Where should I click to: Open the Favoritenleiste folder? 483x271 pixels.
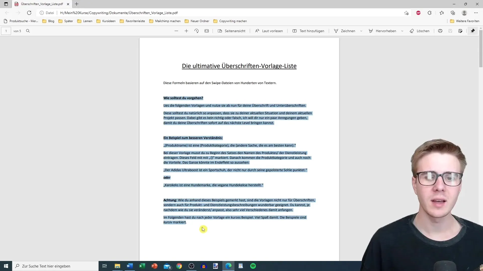[x=132, y=21]
